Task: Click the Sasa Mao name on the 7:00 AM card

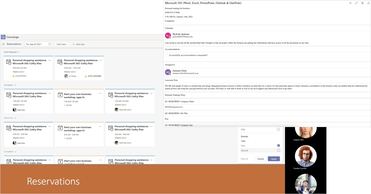Action: click(x=21, y=110)
